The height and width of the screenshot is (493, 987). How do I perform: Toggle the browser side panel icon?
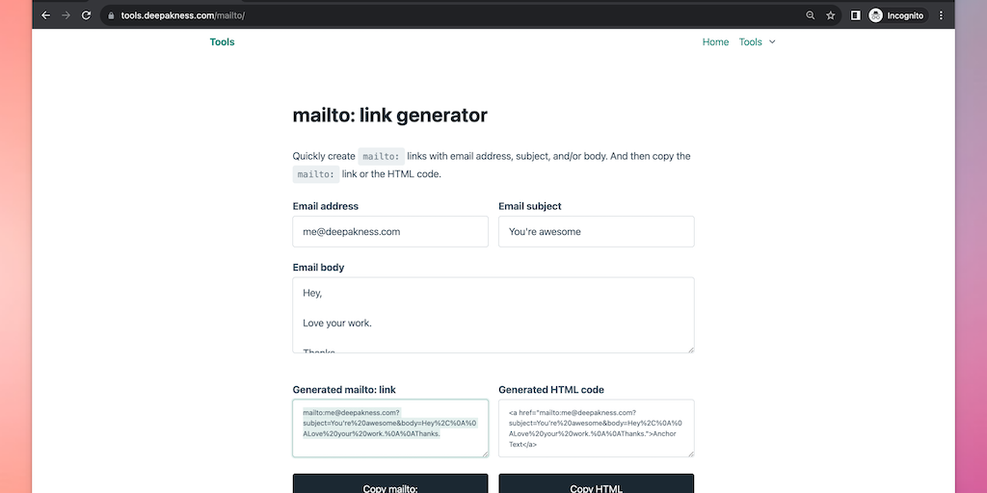tap(855, 15)
